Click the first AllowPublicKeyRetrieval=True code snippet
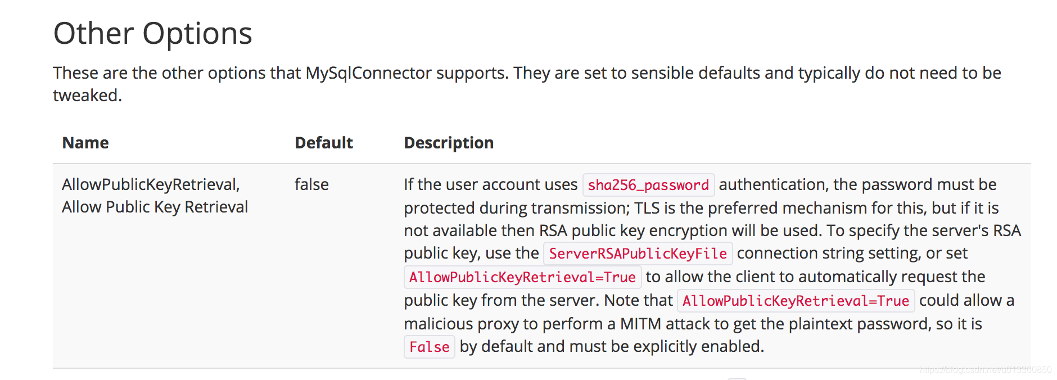The image size is (1057, 380). [x=522, y=277]
